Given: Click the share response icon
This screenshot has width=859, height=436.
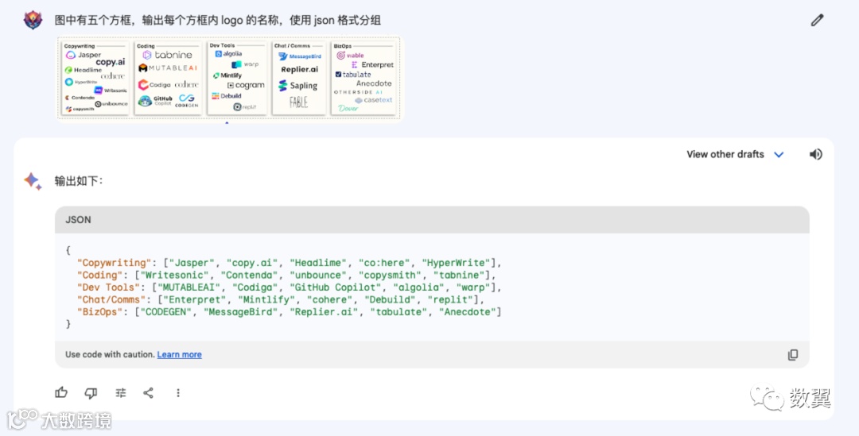Looking at the screenshot, I should pyautogui.click(x=149, y=393).
